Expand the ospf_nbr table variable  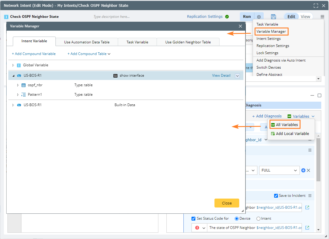18,85
